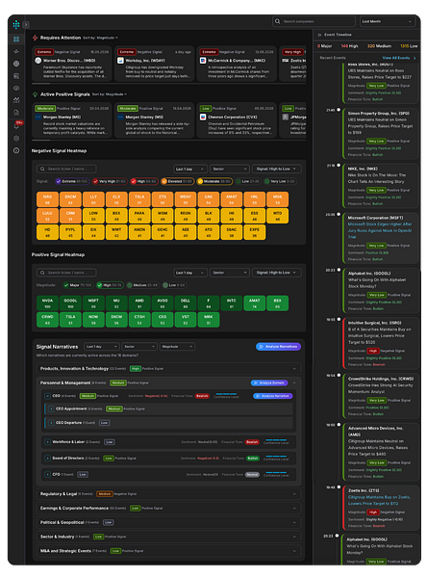Click the first Morgan Stanley card logo
This screenshot has height=578, width=427.
click(38, 117)
